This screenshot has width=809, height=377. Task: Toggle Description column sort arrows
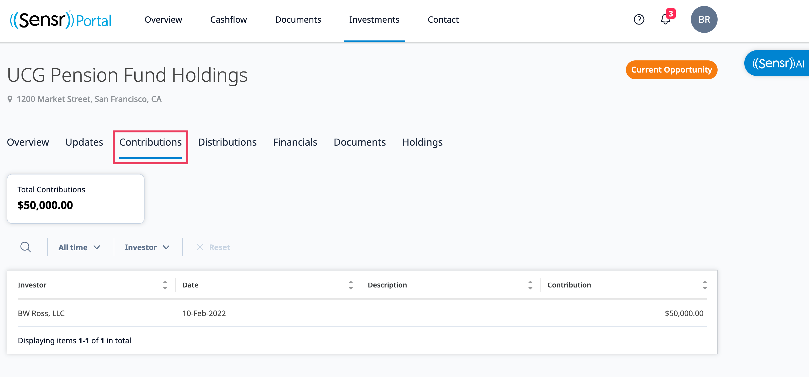[530, 285]
